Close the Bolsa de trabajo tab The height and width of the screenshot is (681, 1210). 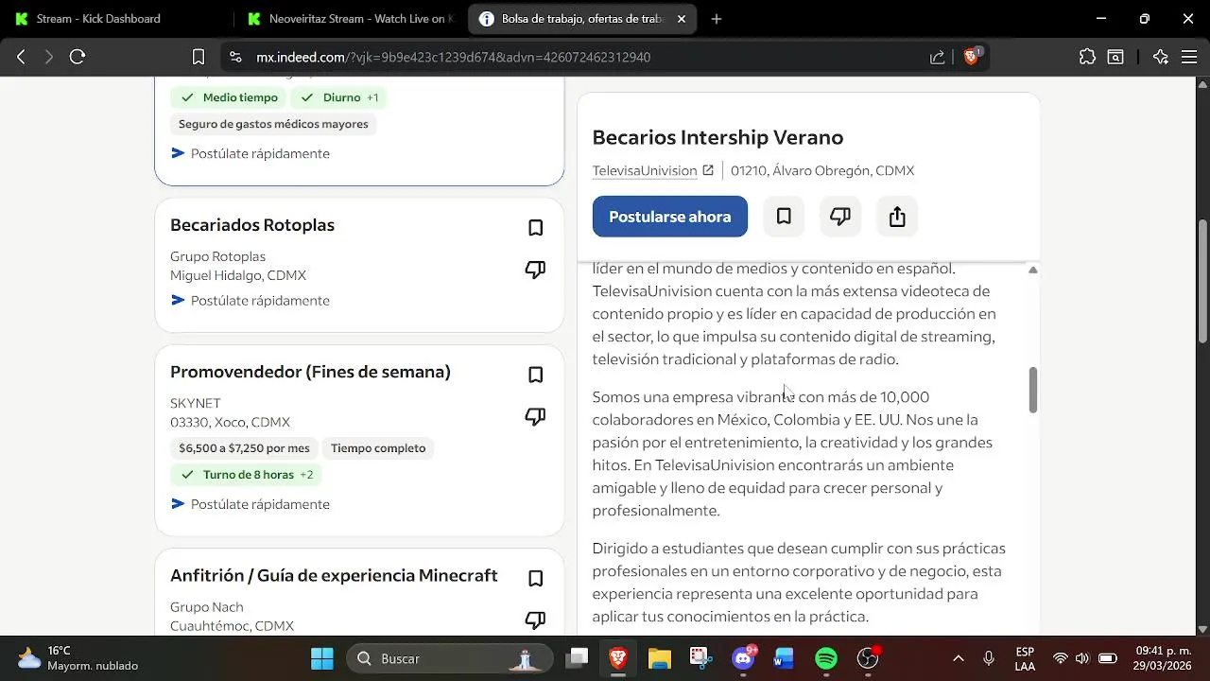681,19
